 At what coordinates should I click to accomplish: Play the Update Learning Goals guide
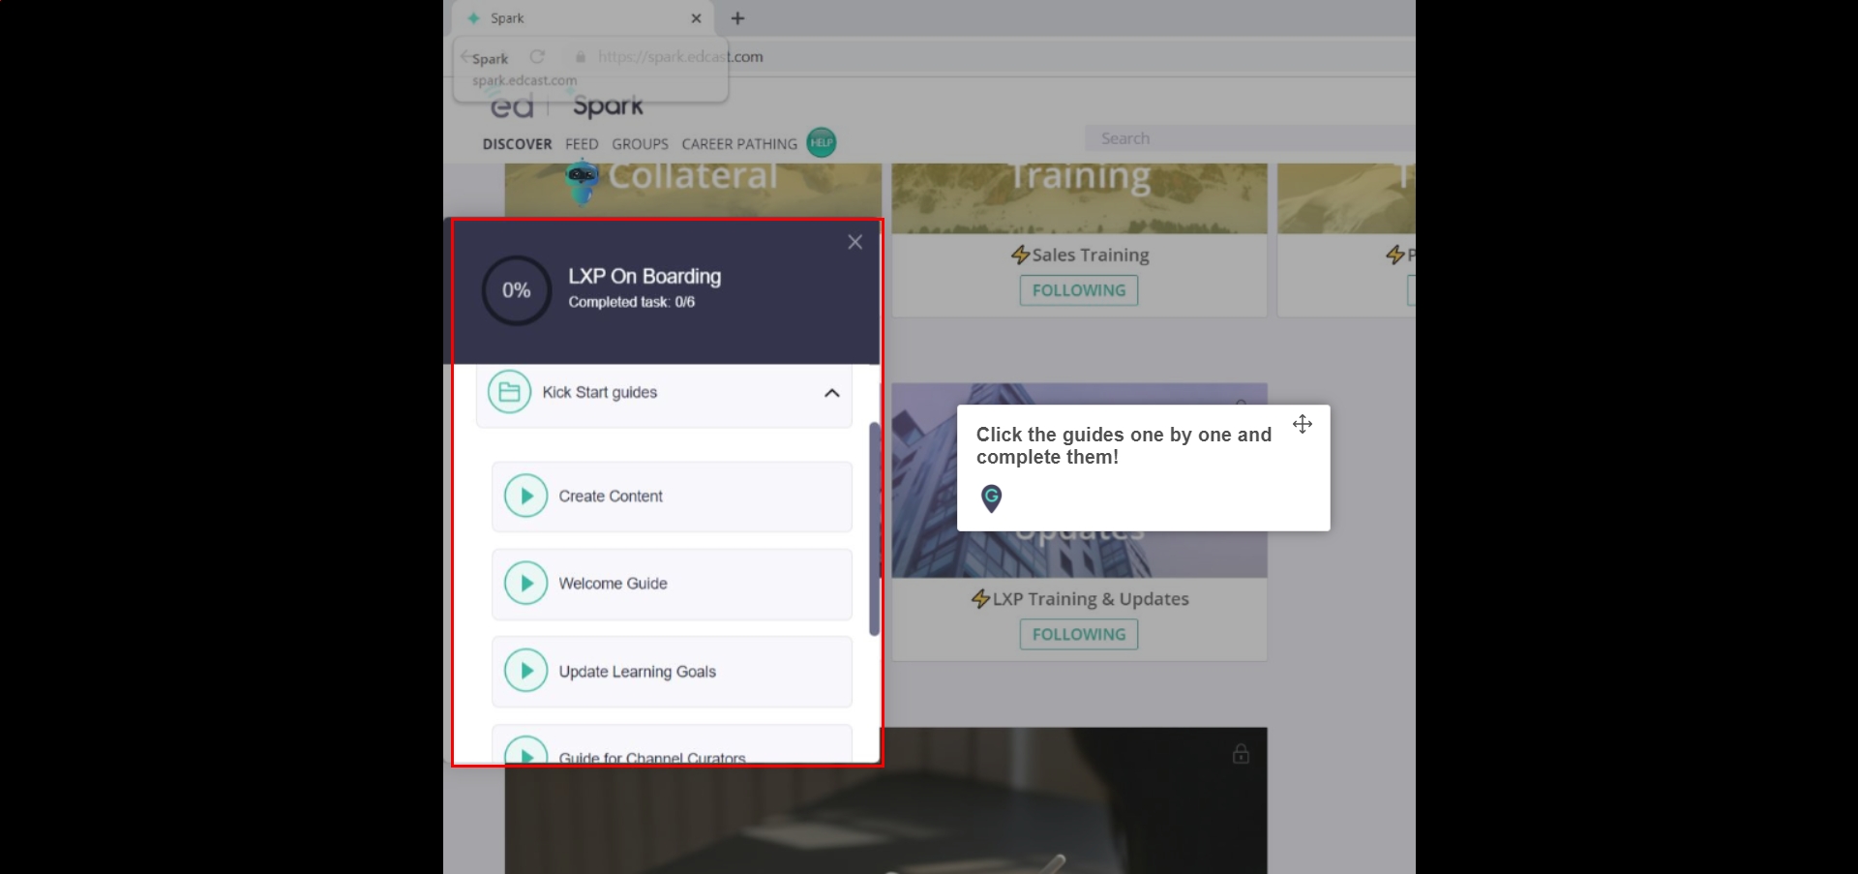tap(525, 671)
